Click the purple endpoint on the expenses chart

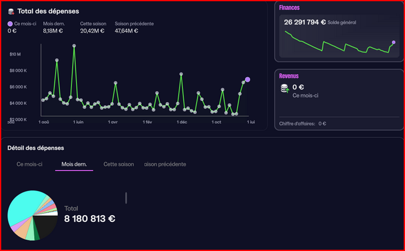click(248, 79)
